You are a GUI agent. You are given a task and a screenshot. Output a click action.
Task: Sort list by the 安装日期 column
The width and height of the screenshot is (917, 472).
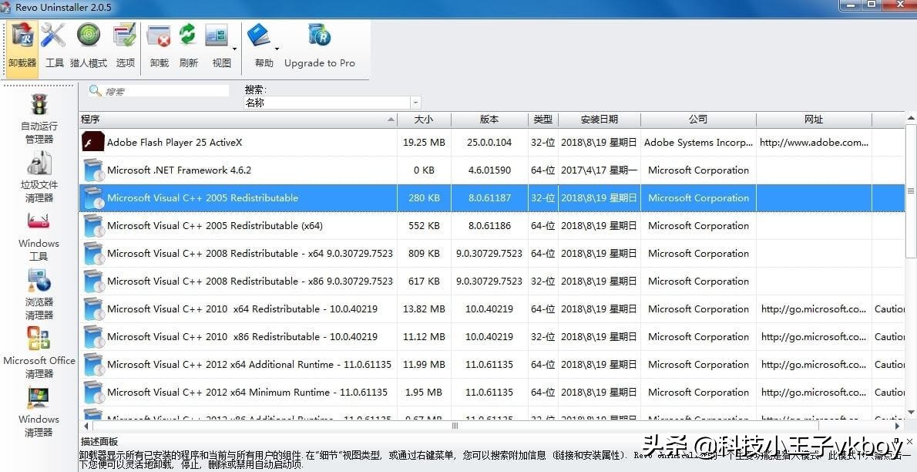pyautogui.click(x=600, y=120)
